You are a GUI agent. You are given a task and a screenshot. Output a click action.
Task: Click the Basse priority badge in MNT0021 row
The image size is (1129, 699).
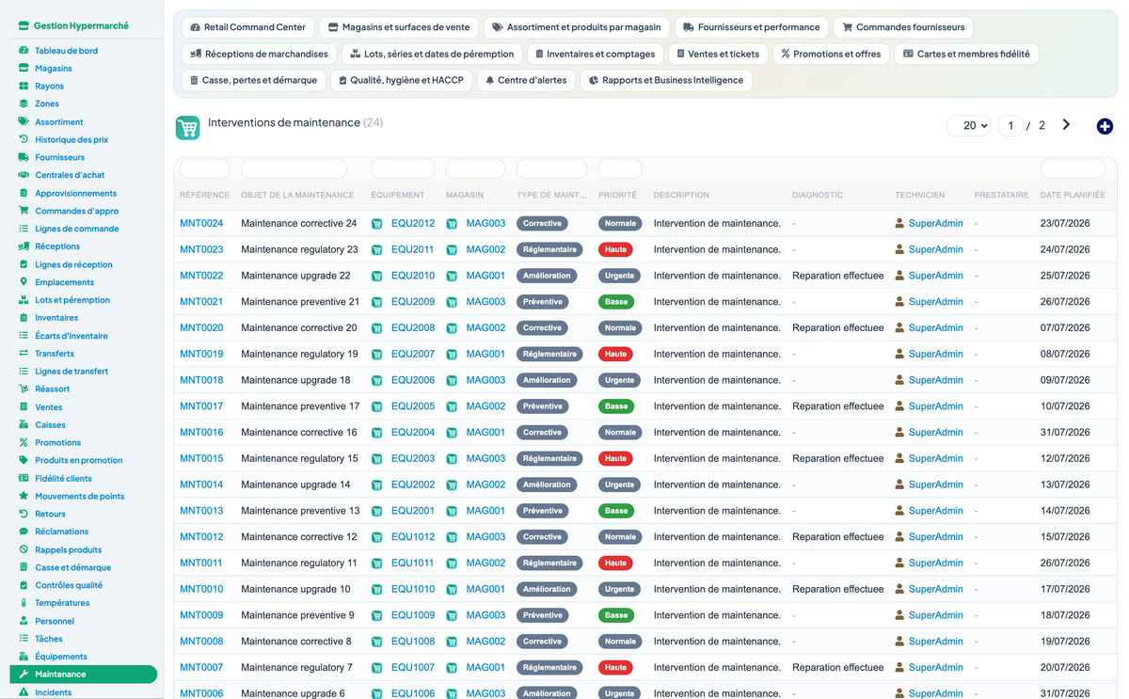click(x=616, y=302)
